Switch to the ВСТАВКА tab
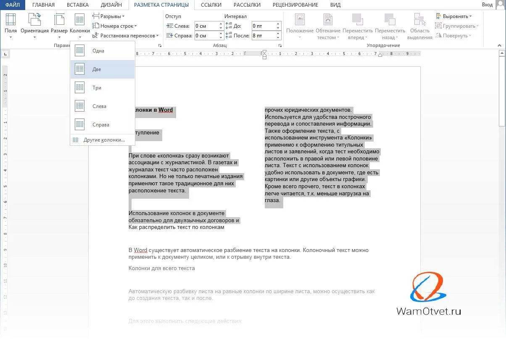The image size is (506, 339). (x=78, y=5)
